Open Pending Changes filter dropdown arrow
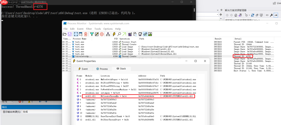 coord(249,15)
